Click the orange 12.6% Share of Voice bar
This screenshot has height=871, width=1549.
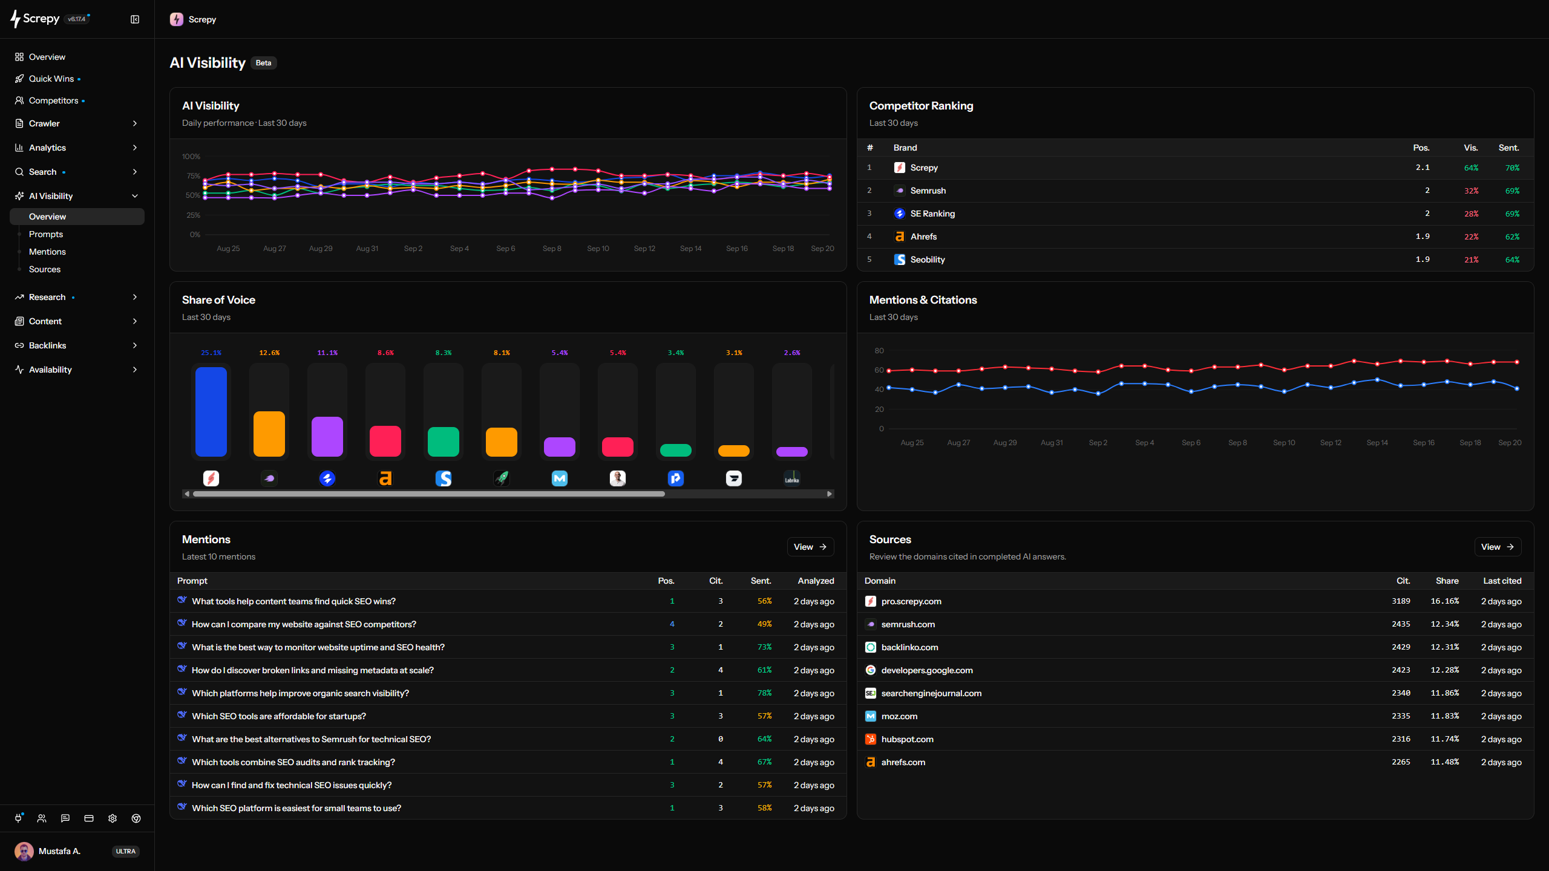(269, 434)
